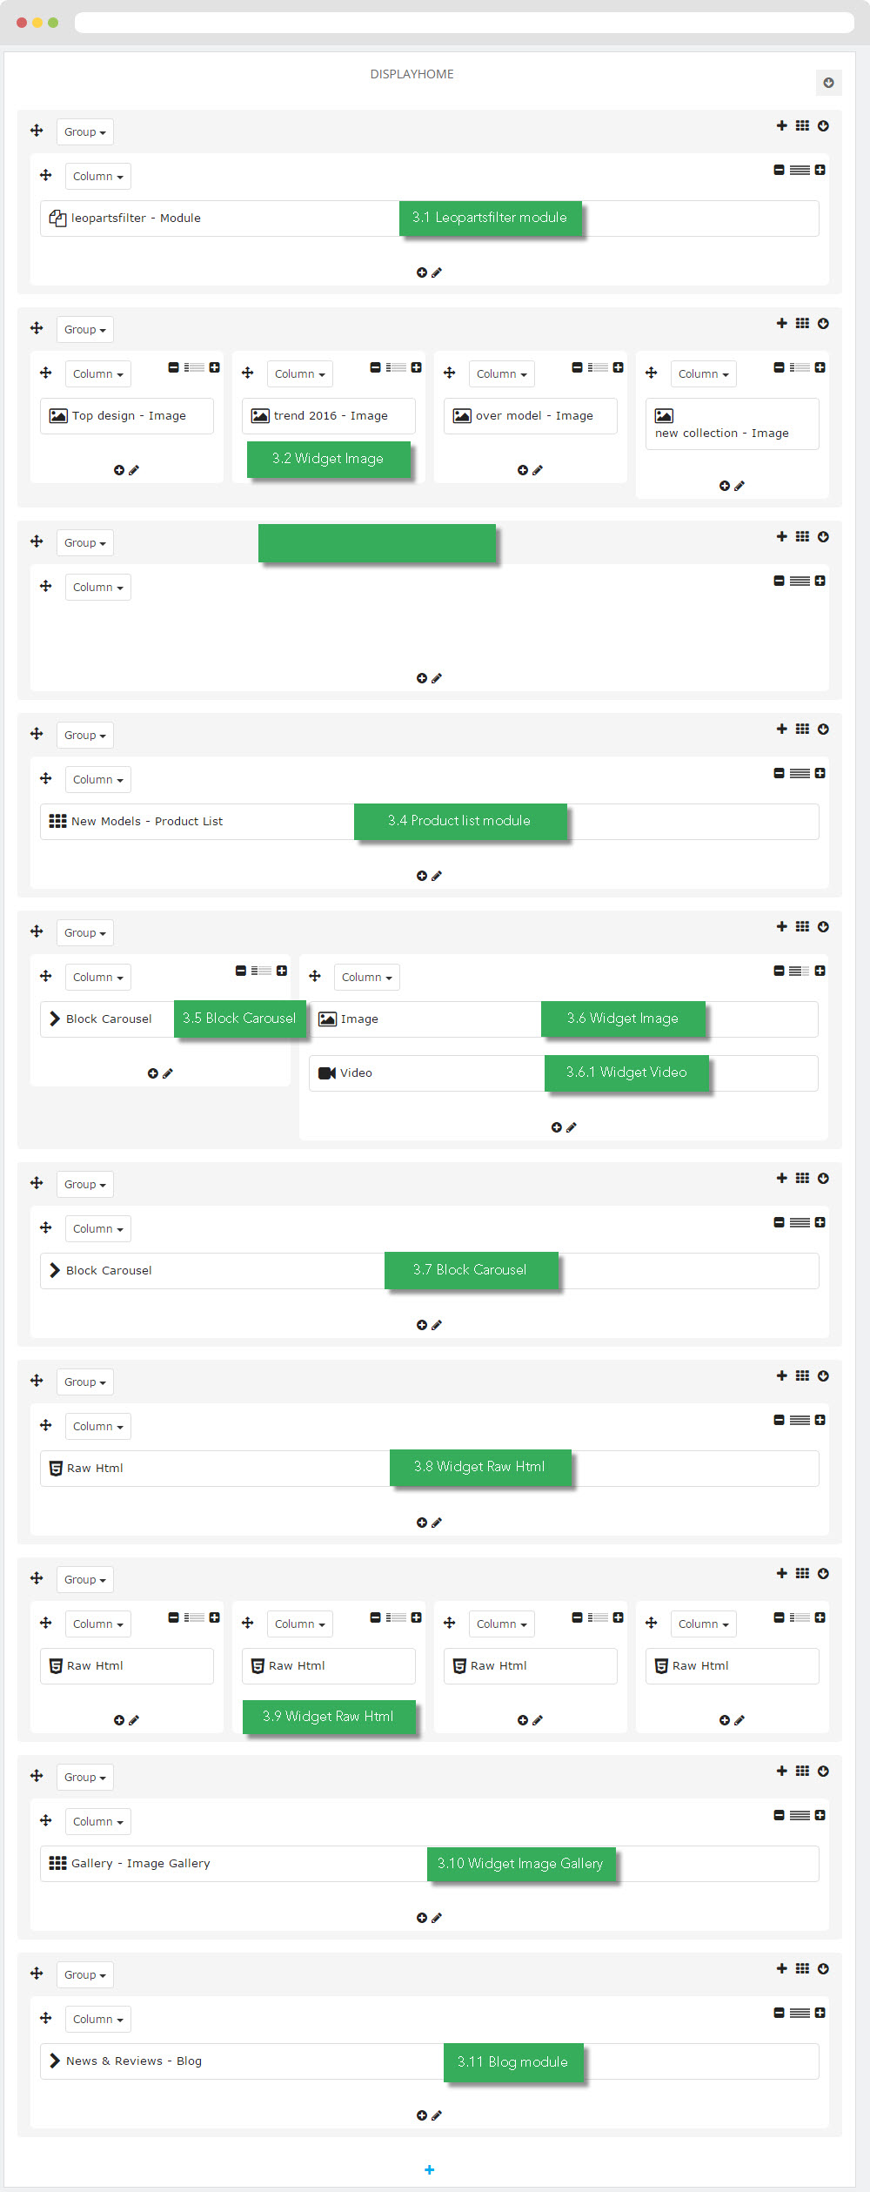Open Column dropdown above over model Image
Image resolution: width=870 pixels, height=2192 pixels.
click(501, 374)
